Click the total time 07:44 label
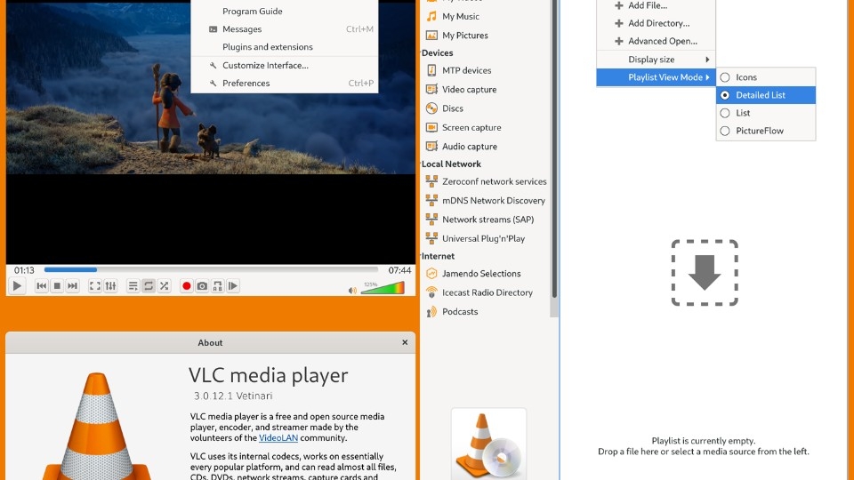The image size is (854, 480). (x=399, y=270)
